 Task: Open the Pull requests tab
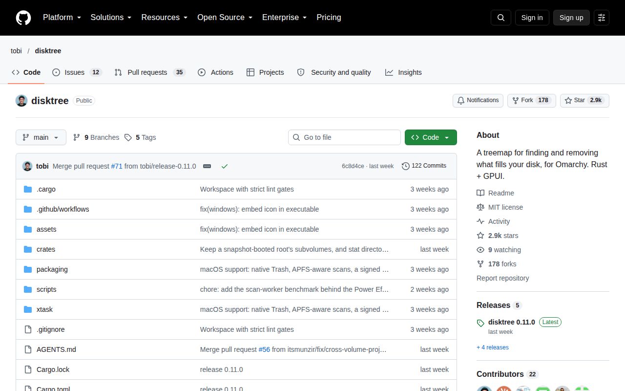click(149, 72)
